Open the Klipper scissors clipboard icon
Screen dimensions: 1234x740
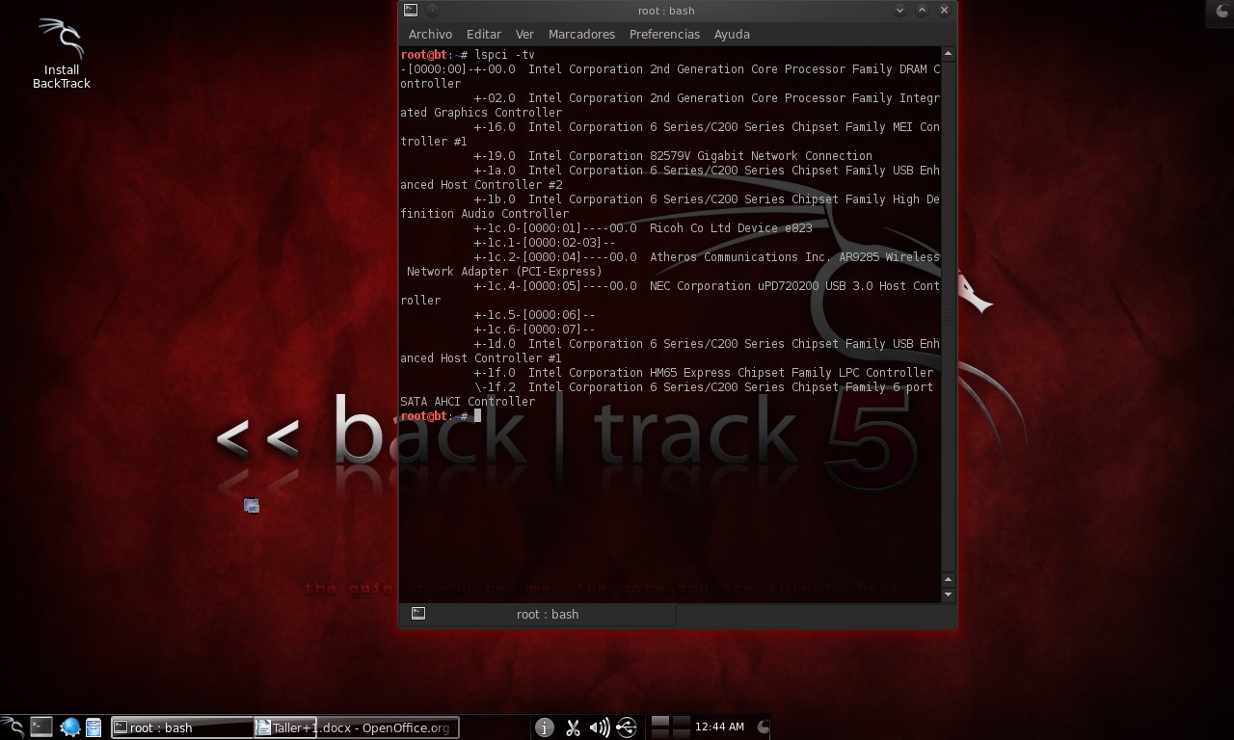[x=572, y=727]
